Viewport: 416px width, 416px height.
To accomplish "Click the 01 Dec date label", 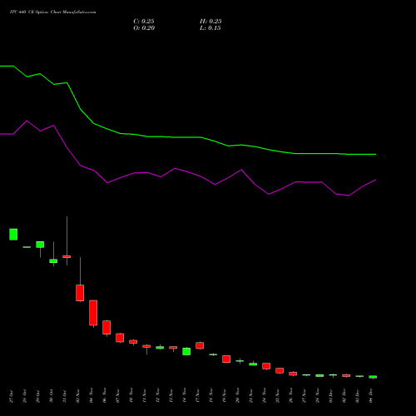I will tap(331, 396).
